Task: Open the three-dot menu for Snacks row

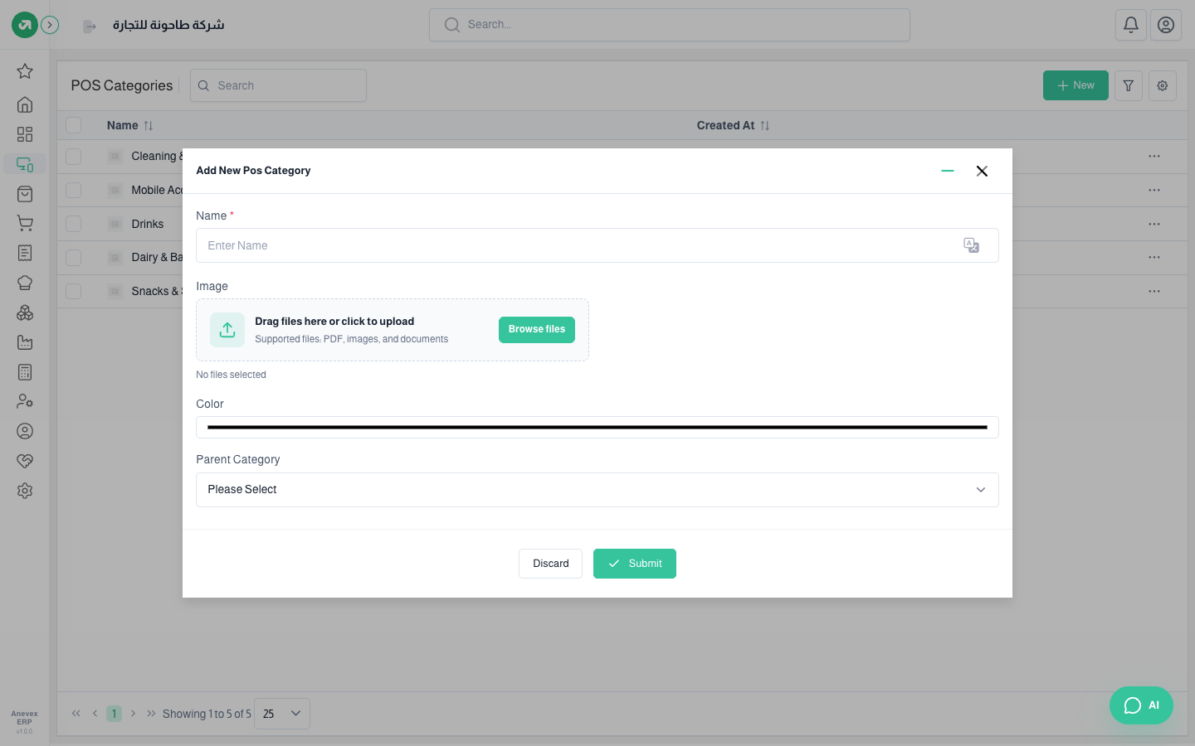Action: pyautogui.click(x=1154, y=291)
